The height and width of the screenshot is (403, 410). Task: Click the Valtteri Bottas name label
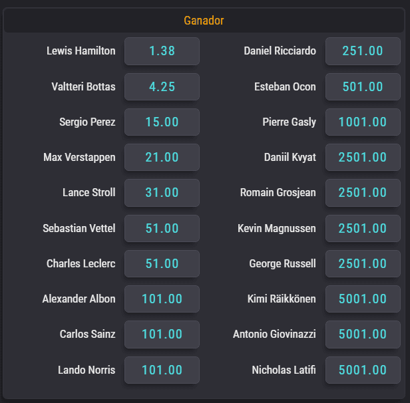coord(83,86)
